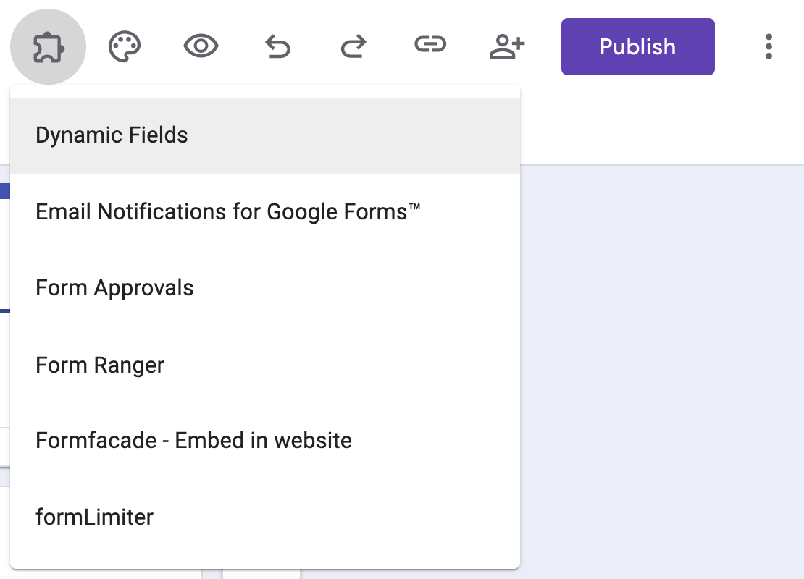Viewport: 804px width, 579px height.
Task: Toggle form preview with the eye icon
Action: tap(201, 47)
